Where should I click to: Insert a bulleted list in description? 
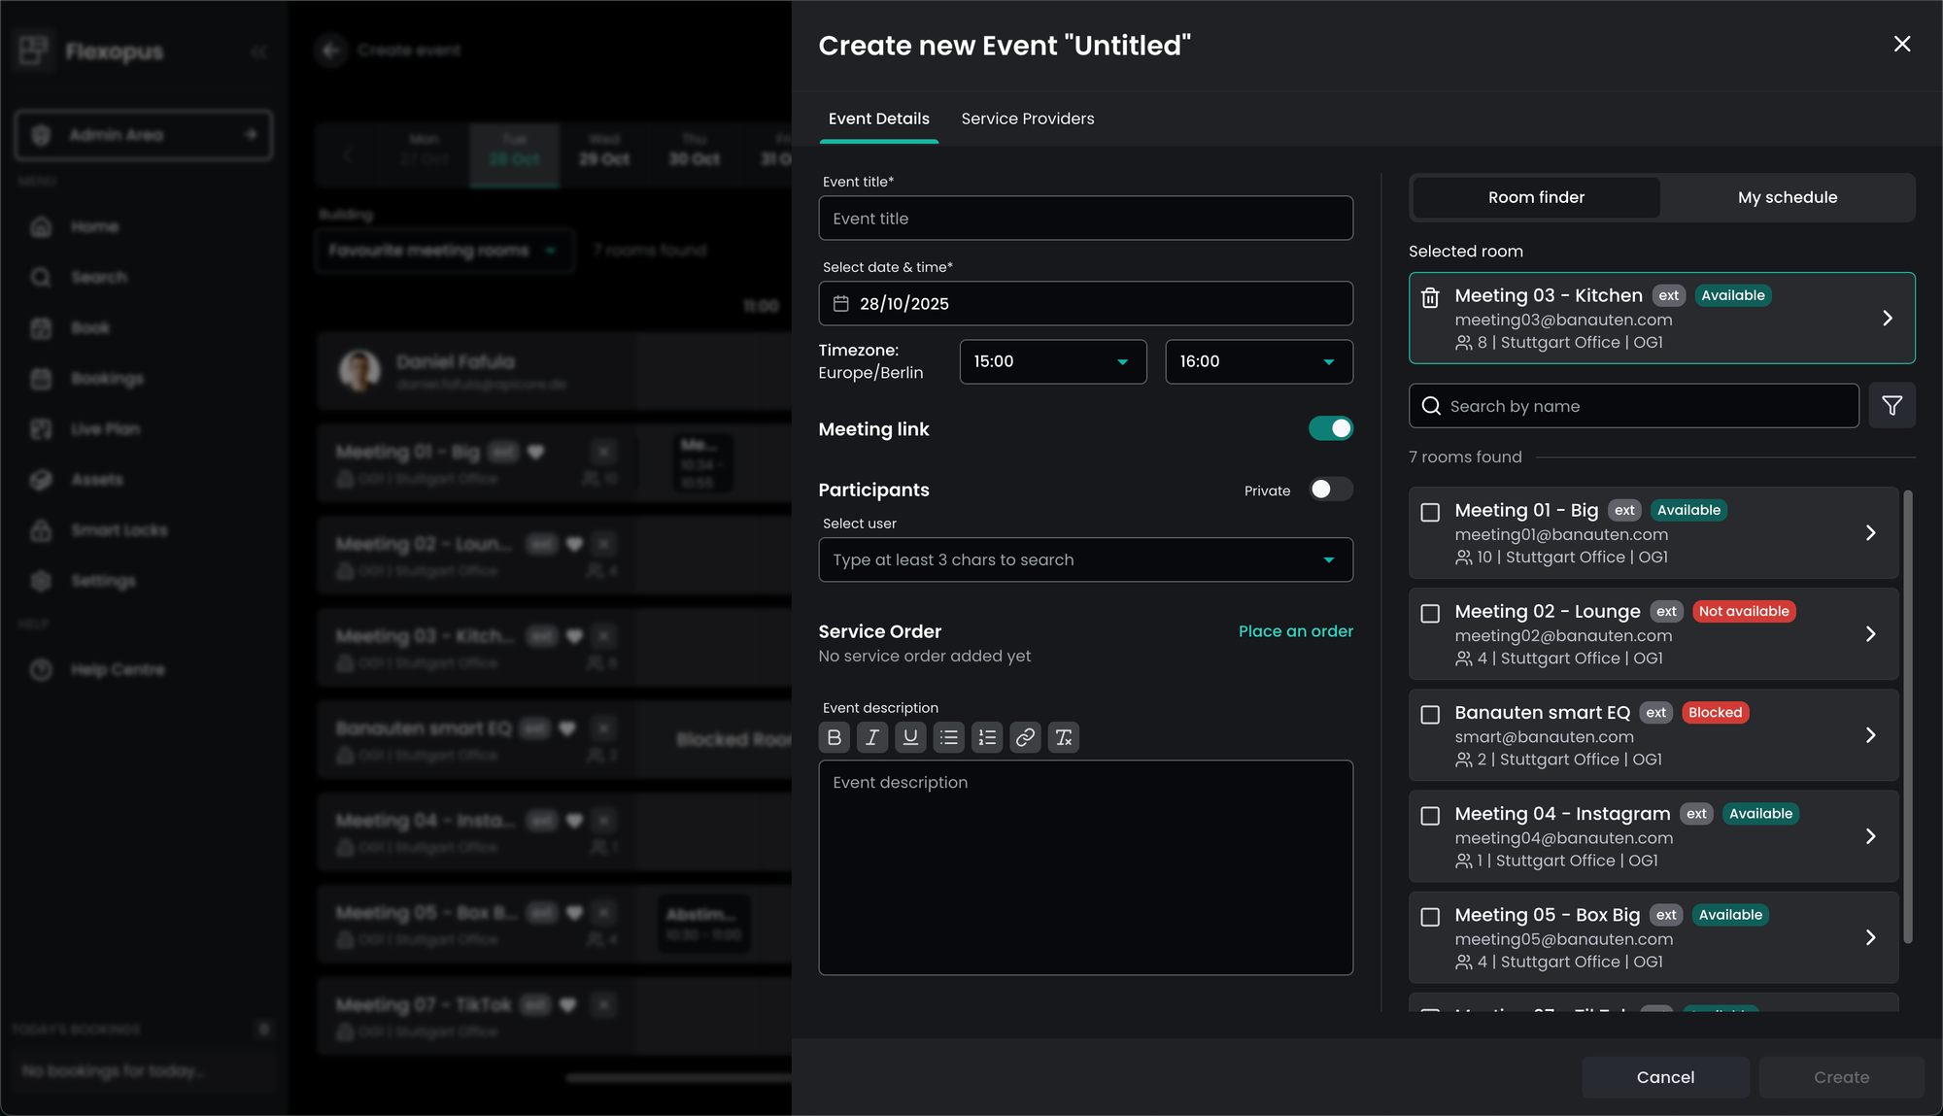pos(948,737)
